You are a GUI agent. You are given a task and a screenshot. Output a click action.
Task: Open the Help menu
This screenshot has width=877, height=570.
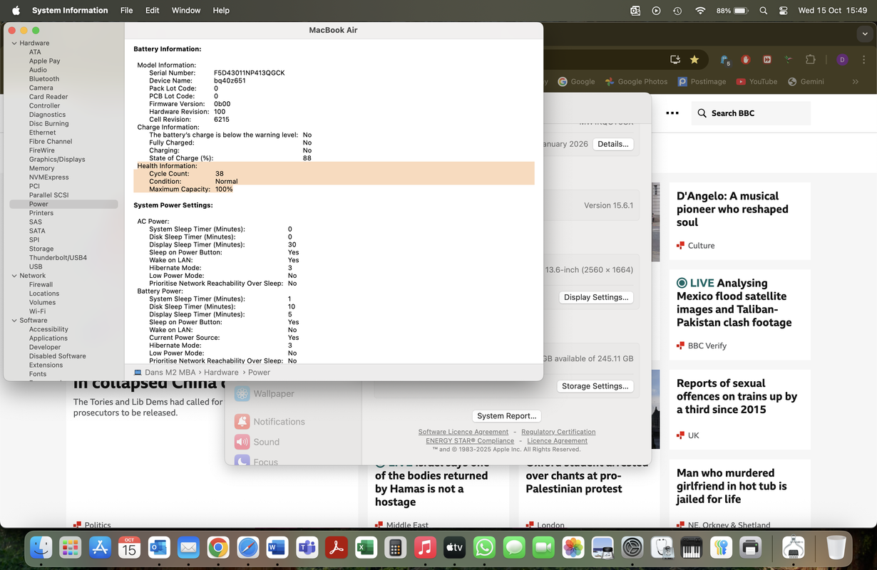pyautogui.click(x=221, y=11)
